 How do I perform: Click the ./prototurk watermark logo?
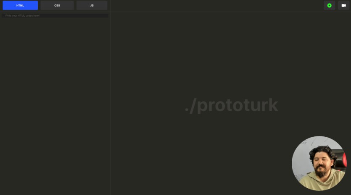pos(231,105)
